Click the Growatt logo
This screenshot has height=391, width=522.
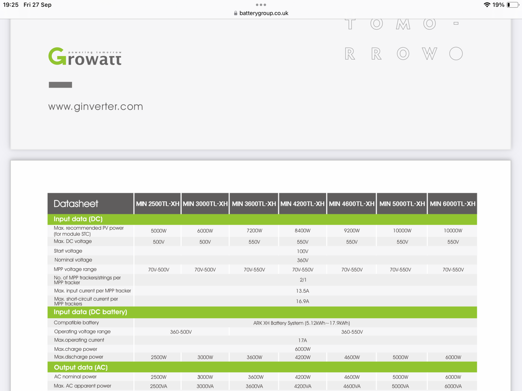click(85, 56)
